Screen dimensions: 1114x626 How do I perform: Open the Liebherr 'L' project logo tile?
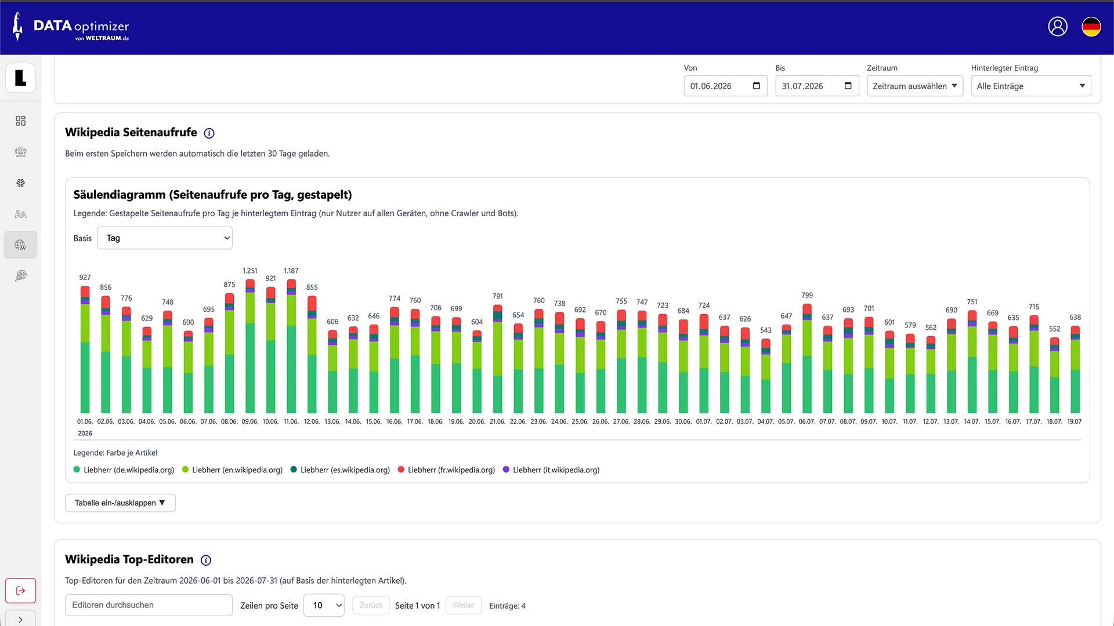pyautogui.click(x=21, y=78)
